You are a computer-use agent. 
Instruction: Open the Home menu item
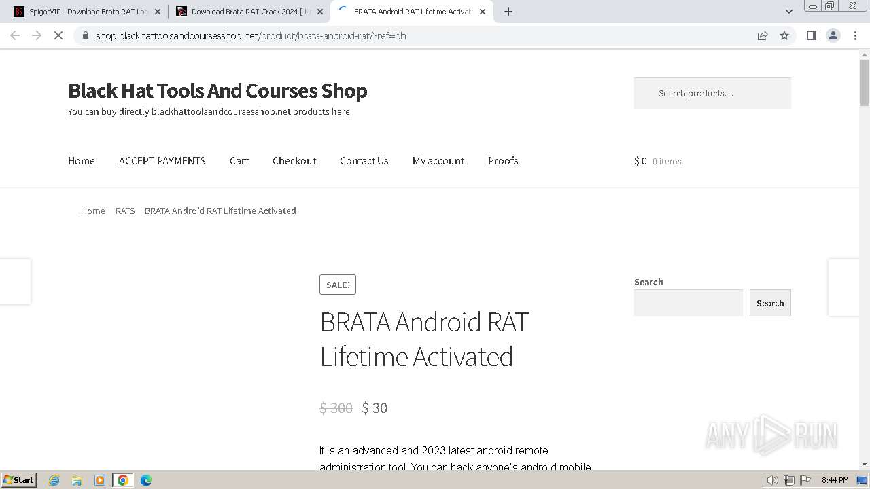point(82,161)
